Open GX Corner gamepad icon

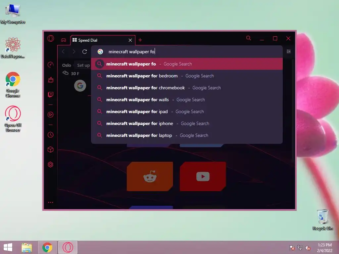tap(64, 40)
